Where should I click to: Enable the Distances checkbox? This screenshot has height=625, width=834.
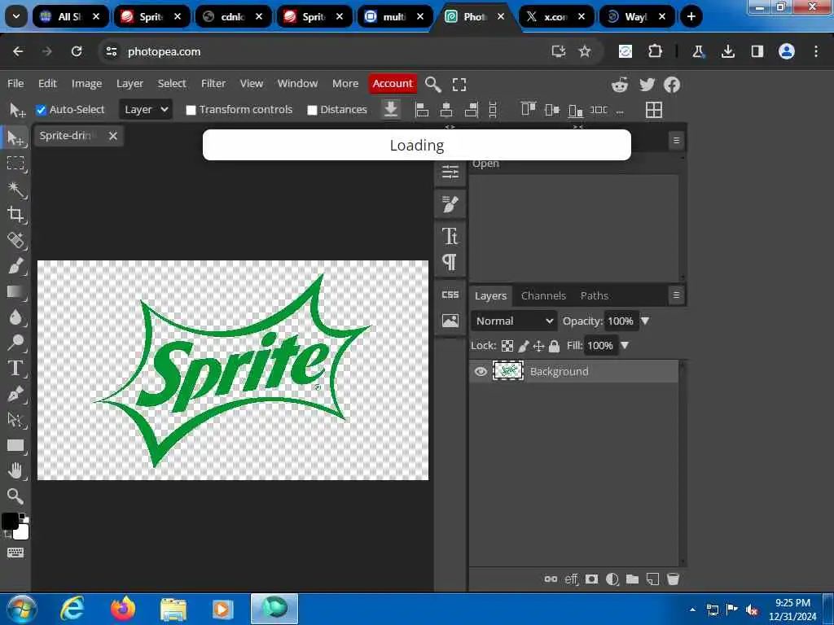click(312, 110)
